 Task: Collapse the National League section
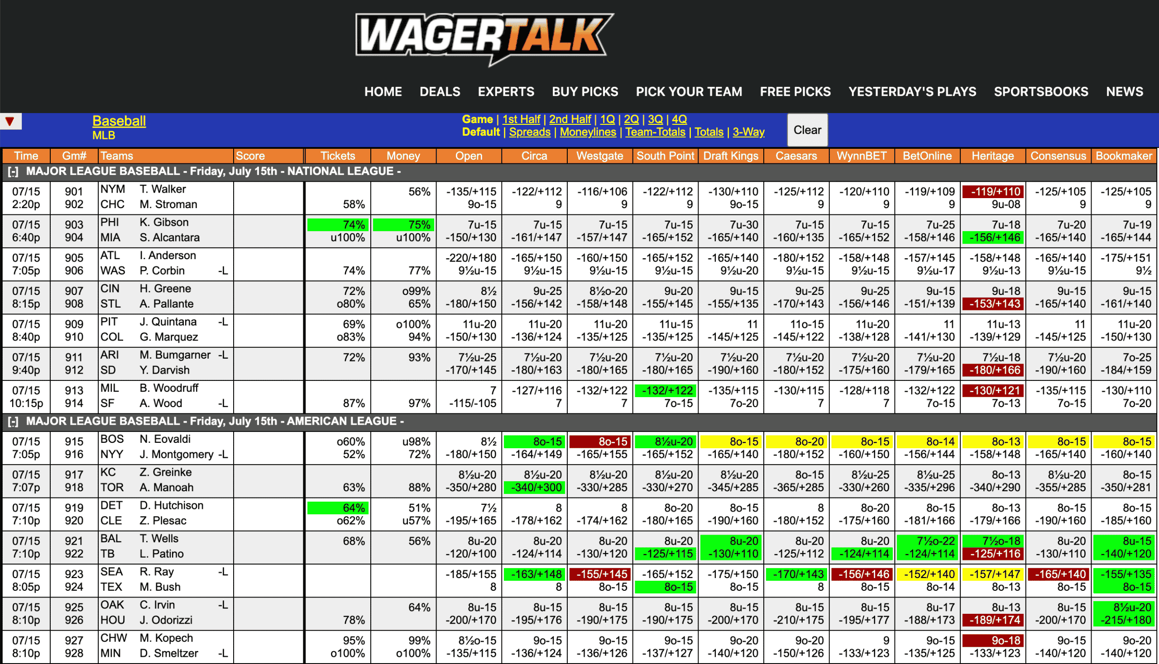click(13, 172)
